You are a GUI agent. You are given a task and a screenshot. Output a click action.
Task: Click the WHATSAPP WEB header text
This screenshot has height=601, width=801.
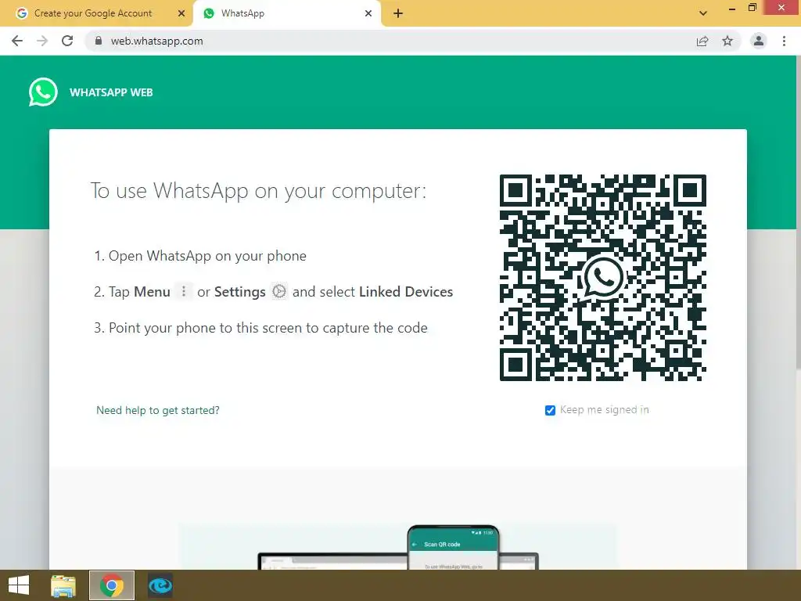click(x=111, y=92)
